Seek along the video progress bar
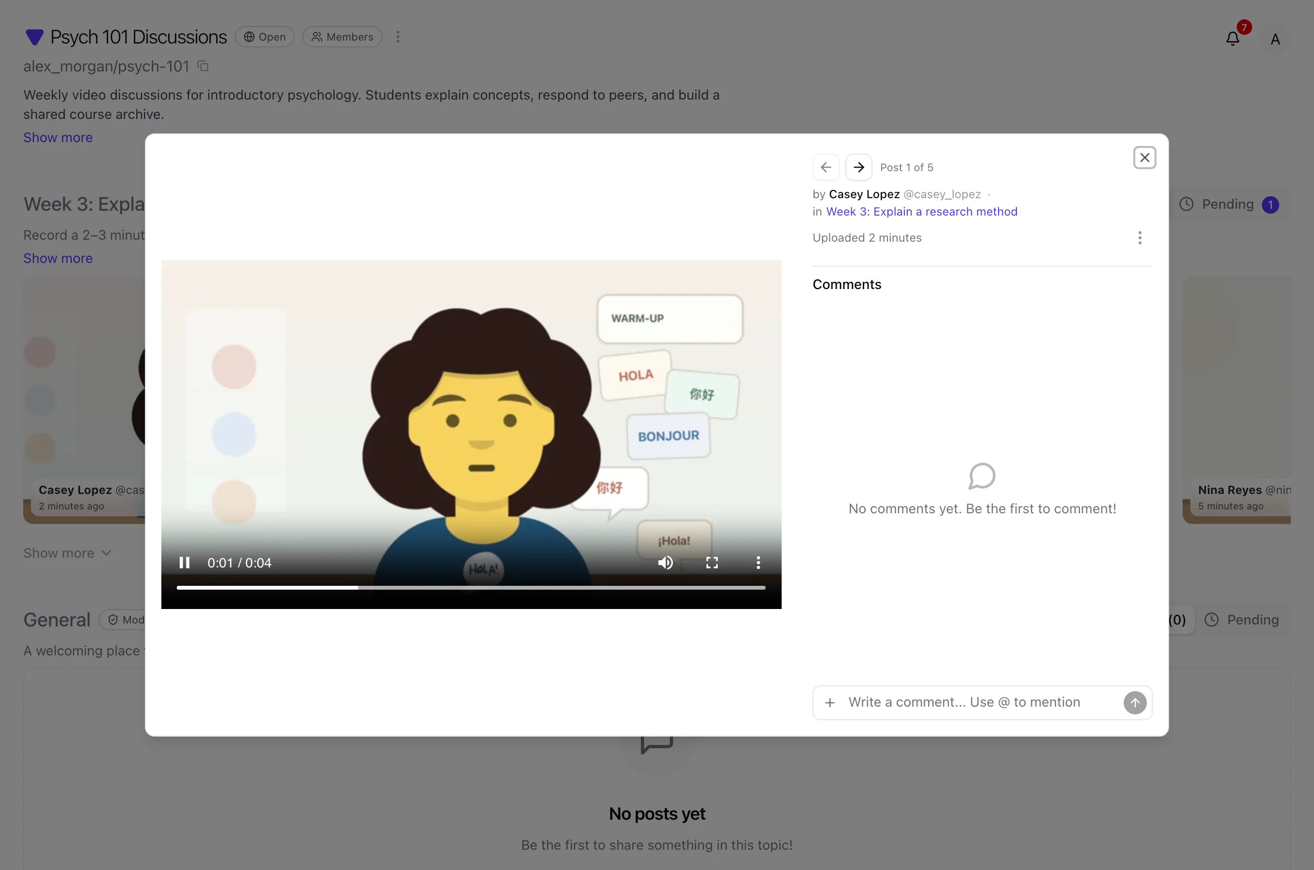The width and height of the screenshot is (1314, 870). coord(471,587)
